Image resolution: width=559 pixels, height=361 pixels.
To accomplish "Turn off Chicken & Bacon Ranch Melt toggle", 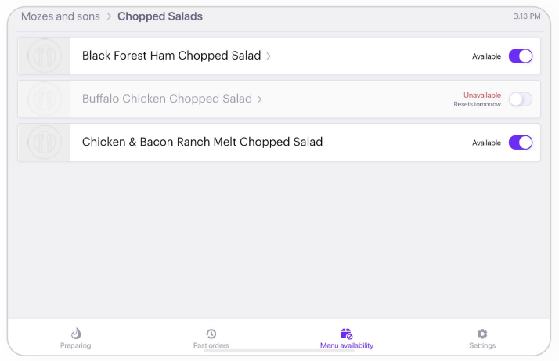I will tap(521, 143).
